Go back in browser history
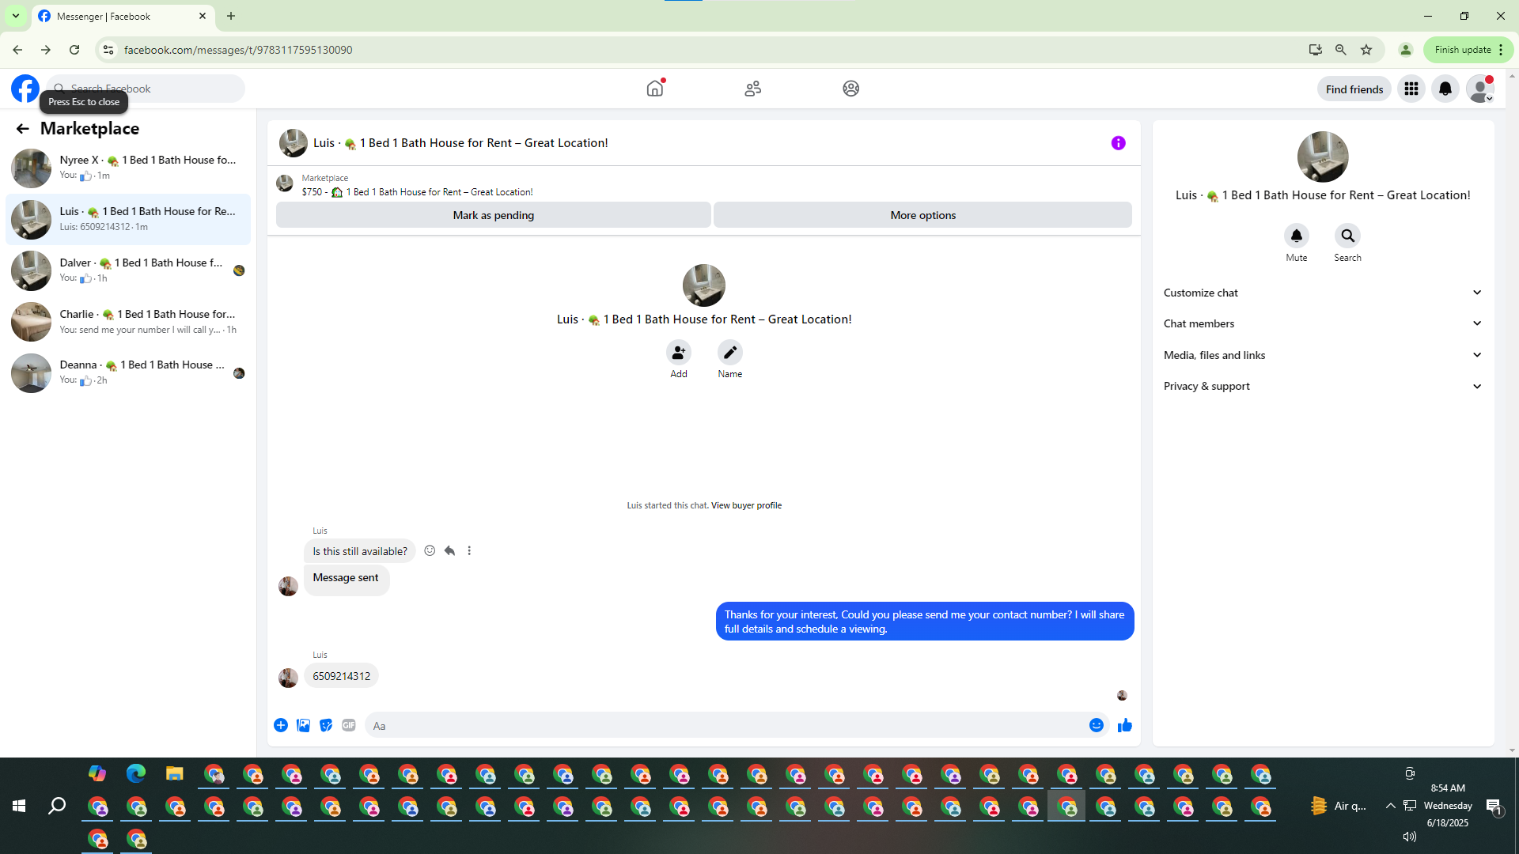 pos(17,50)
